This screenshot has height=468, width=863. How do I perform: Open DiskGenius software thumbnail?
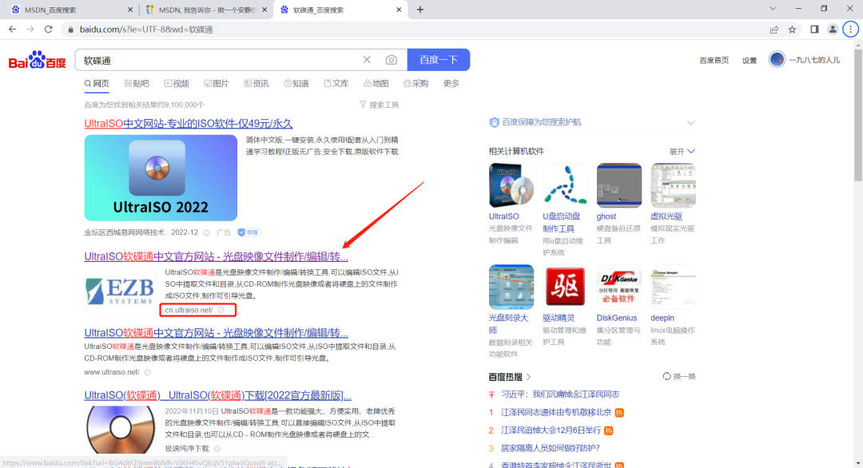(619, 287)
